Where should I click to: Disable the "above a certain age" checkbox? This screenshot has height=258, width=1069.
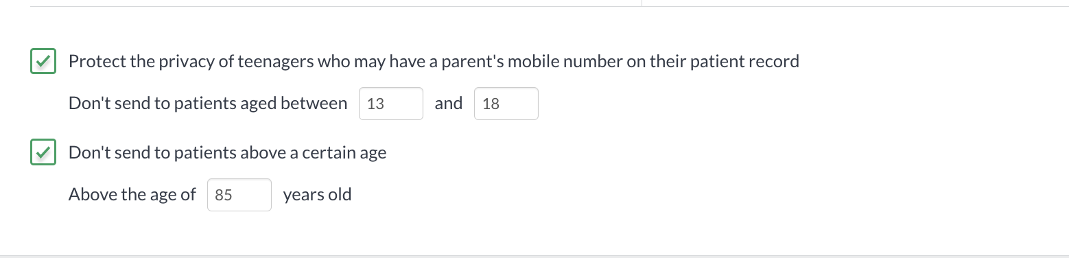(x=43, y=152)
